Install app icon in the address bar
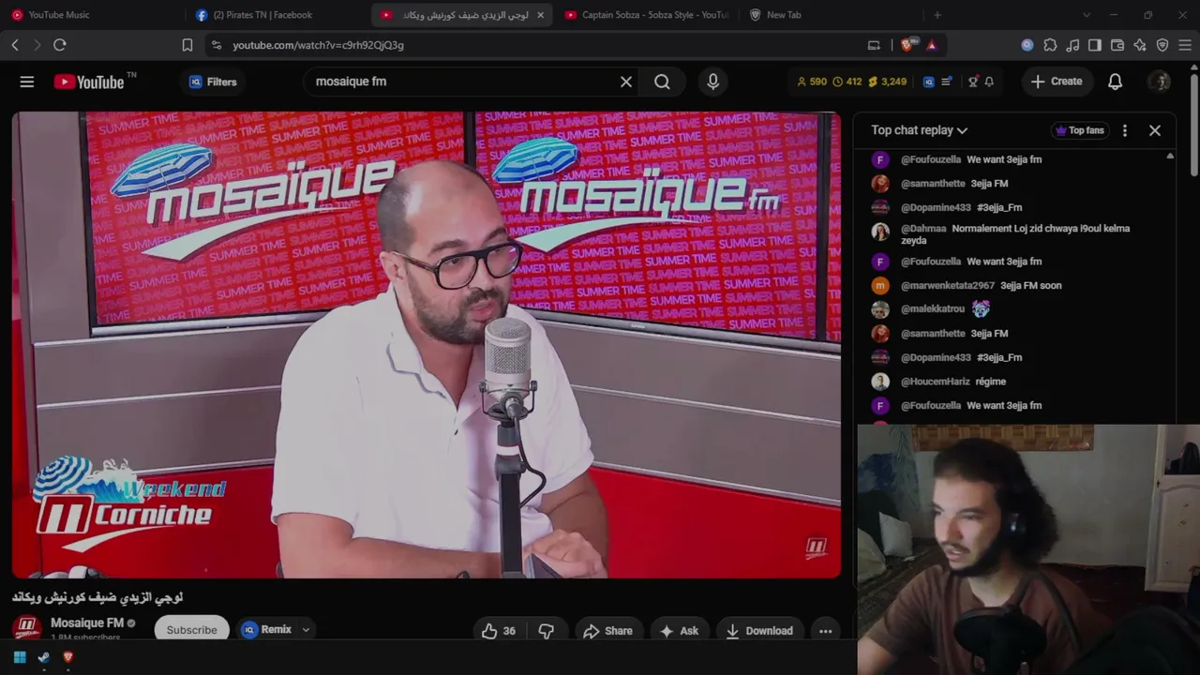The height and width of the screenshot is (675, 1200). tap(874, 45)
